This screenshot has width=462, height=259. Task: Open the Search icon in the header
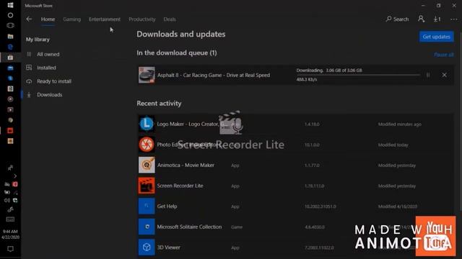pyautogui.click(x=397, y=19)
